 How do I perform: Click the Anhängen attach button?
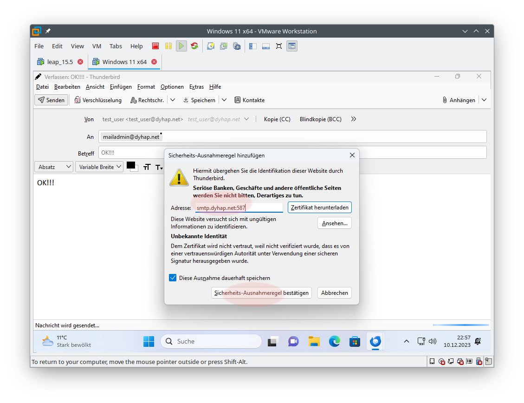[459, 100]
